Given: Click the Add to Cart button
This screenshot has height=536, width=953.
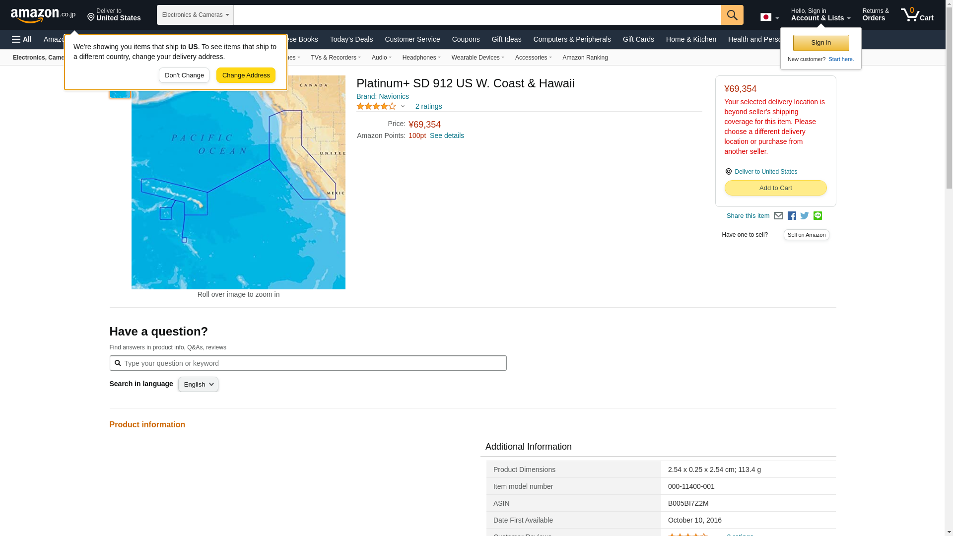Looking at the screenshot, I should 775,188.
